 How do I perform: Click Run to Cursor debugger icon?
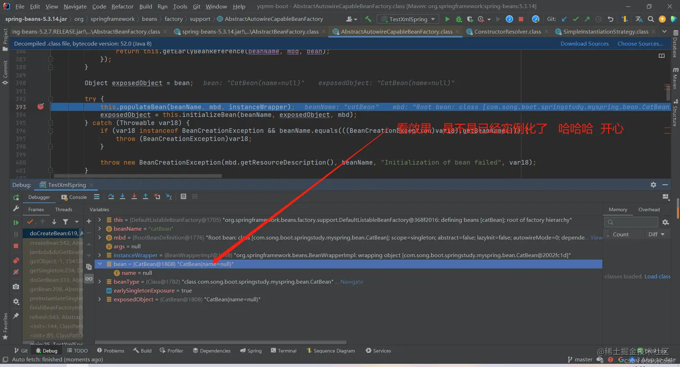(x=169, y=197)
